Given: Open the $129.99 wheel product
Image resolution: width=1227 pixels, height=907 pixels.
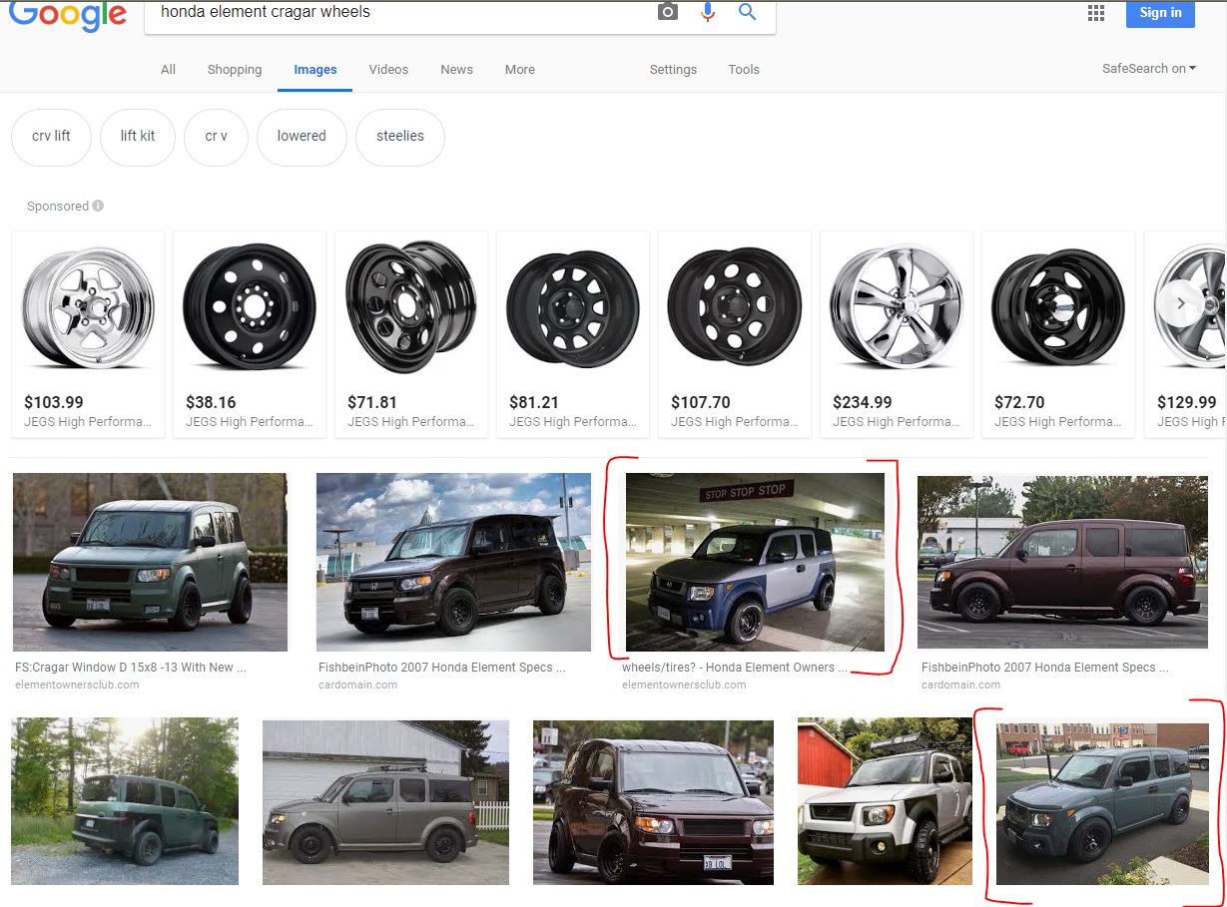Looking at the screenshot, I should 1185,334.
